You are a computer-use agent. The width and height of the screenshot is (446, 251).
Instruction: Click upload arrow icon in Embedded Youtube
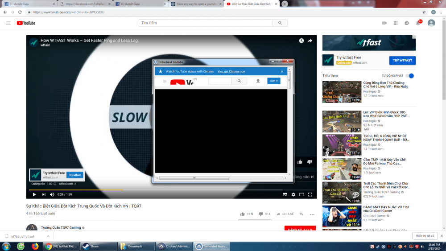pyautogui.click(x=258, y=81)
